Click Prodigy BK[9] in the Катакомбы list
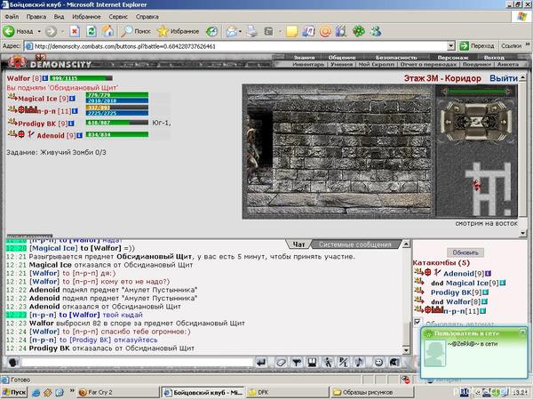Viewport: 533px width, 400px height. point(456,292)
